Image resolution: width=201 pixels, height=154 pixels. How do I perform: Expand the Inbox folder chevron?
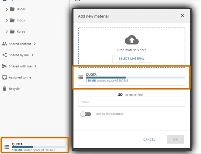(7, 20)
